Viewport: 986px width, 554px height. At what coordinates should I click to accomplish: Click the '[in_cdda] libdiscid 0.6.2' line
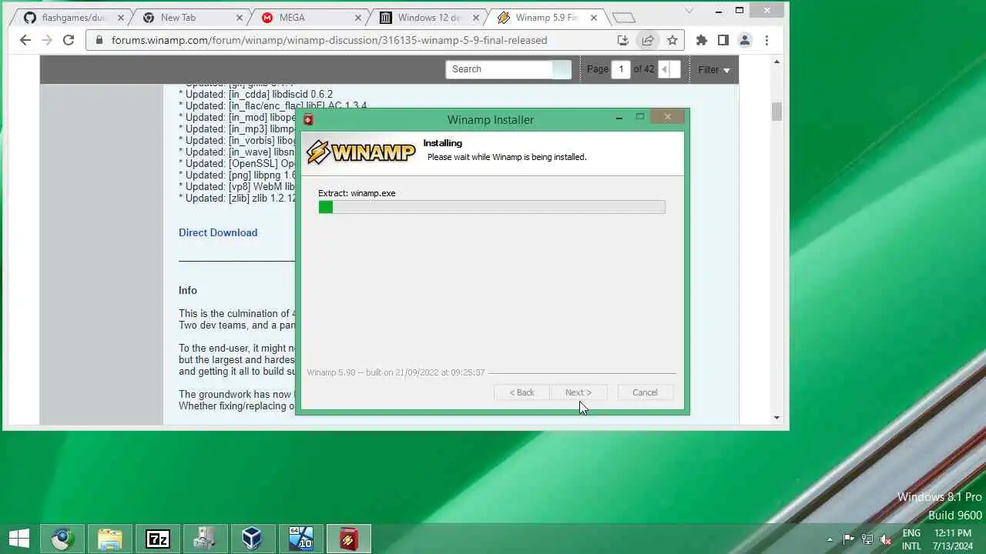256,94
